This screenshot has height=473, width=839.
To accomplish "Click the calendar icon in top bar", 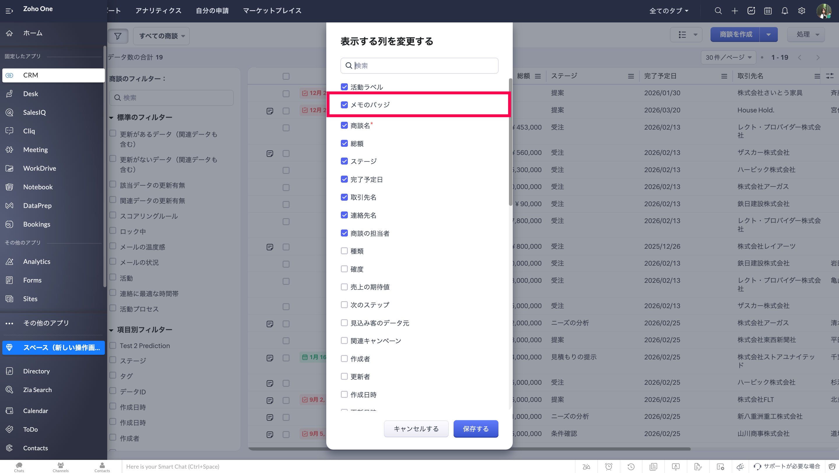I will click(x=768, y=11).
